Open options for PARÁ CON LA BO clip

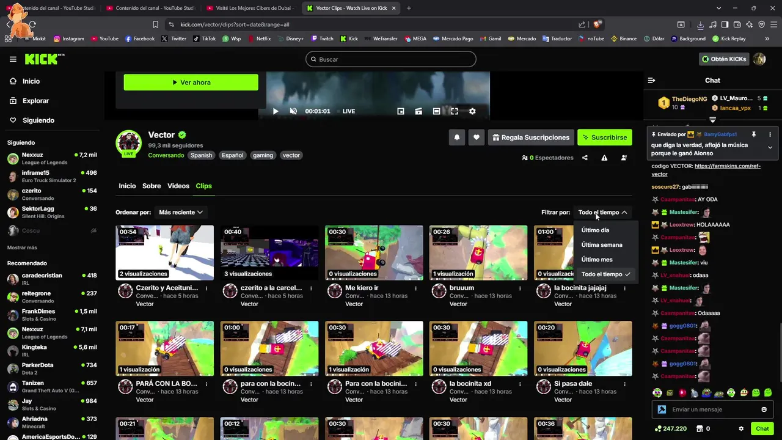[206, 384]
